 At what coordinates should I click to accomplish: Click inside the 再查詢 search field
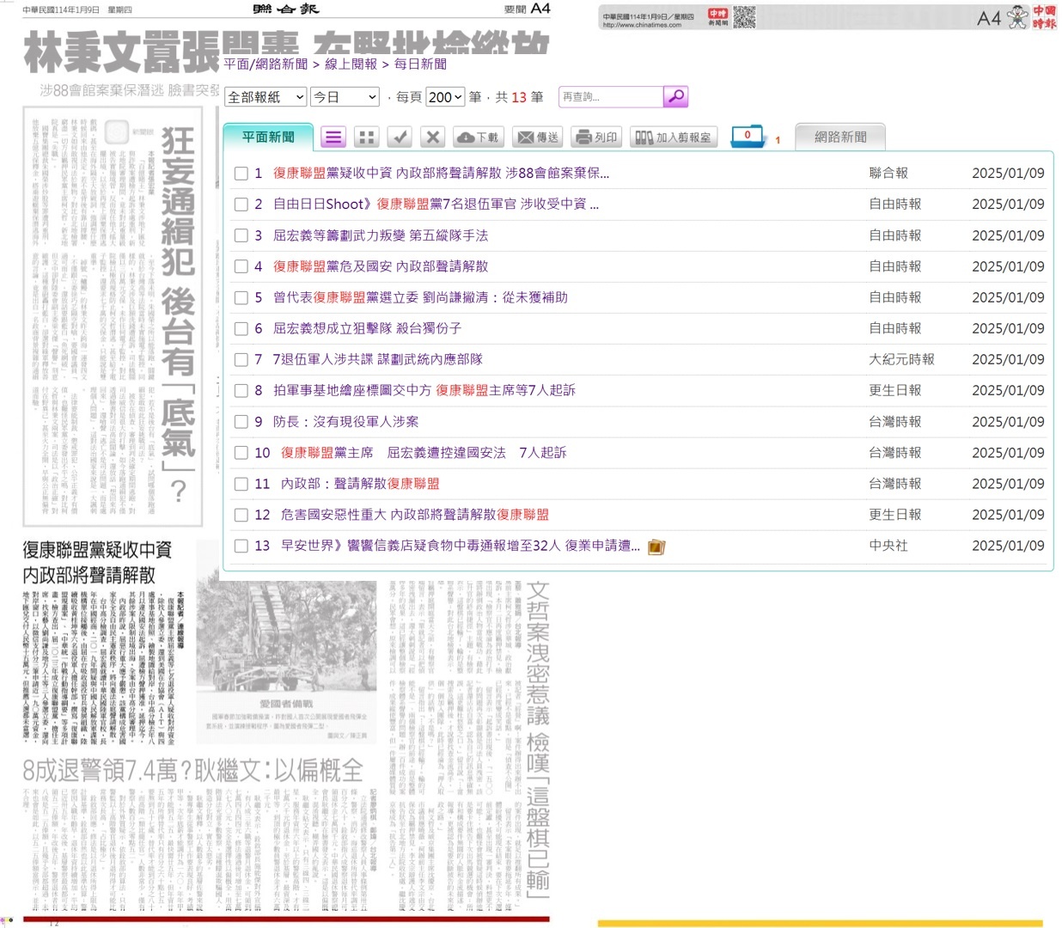click(610, 97)
